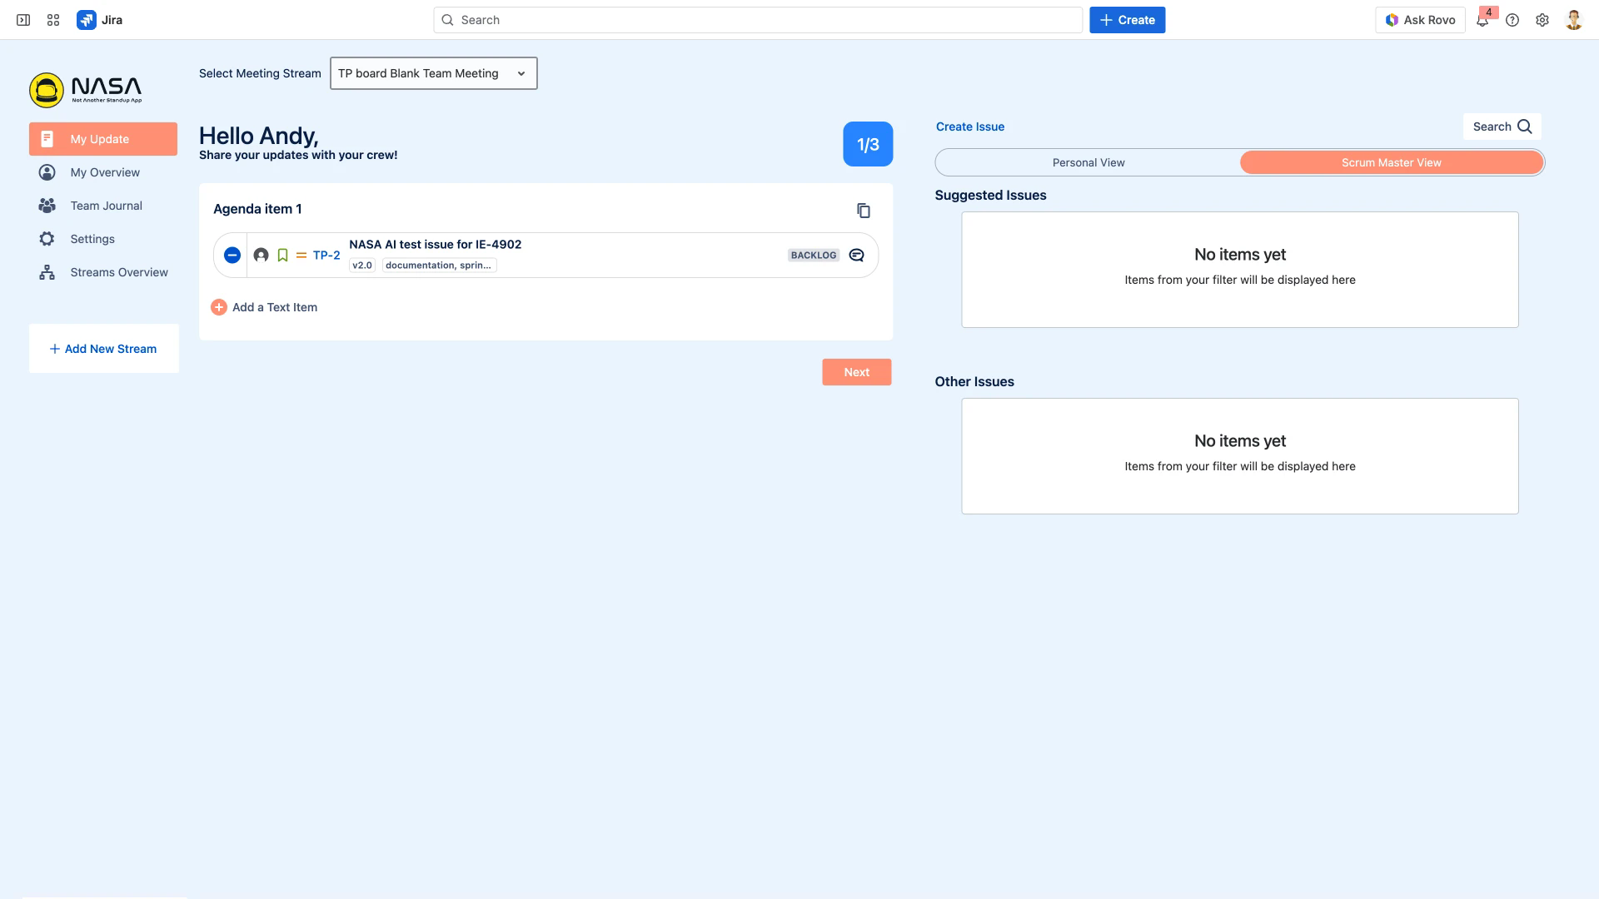Open Streams Overview in sidebar
This screenshot has width=1599, height=899.
click(x=118, y=272)
